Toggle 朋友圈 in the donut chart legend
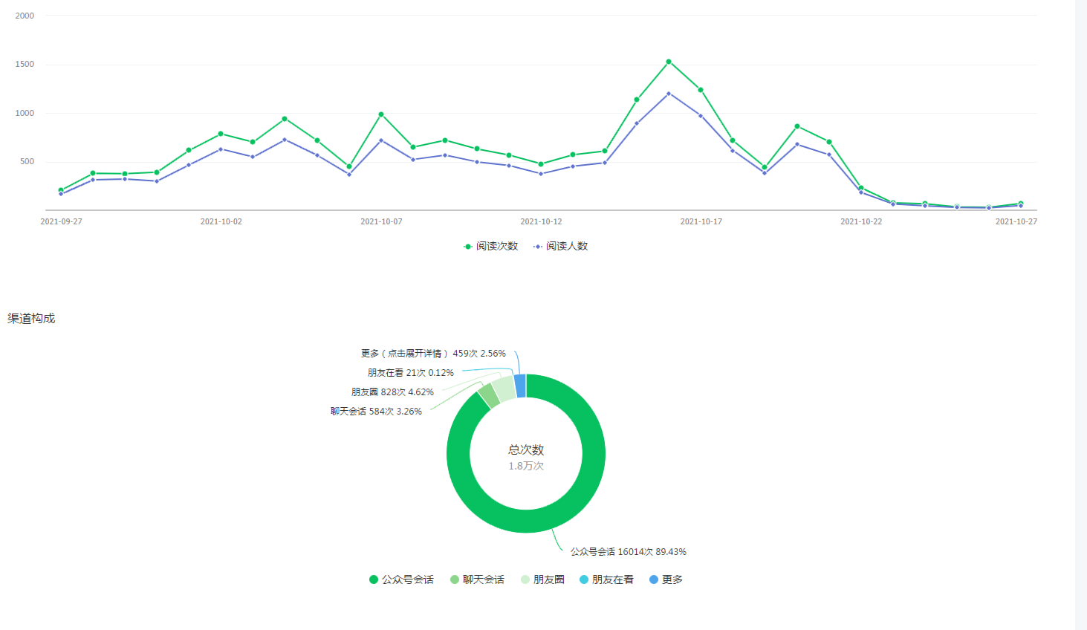The image size is (1087, 630). click(542, 579)
